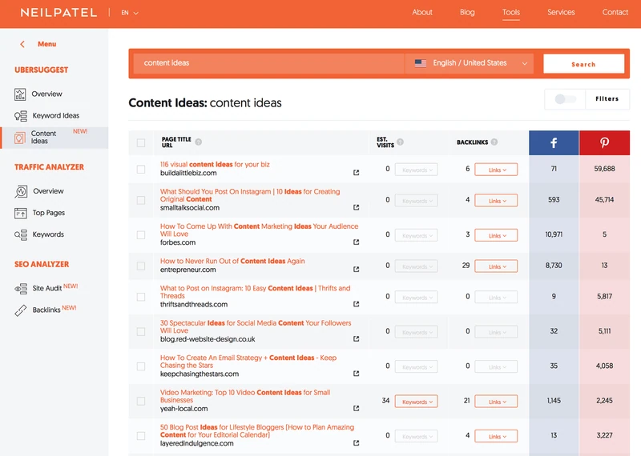Click the Keyword Ideas sidebar icon

[21, 116]
